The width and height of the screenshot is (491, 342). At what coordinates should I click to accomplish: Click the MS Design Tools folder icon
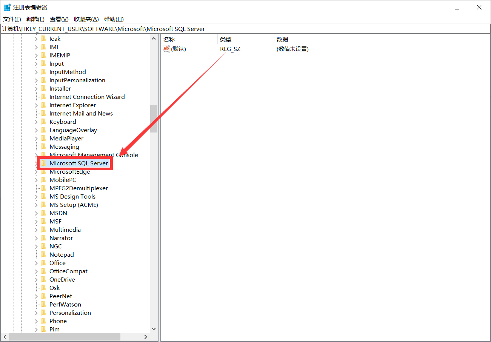coord(44,196)
